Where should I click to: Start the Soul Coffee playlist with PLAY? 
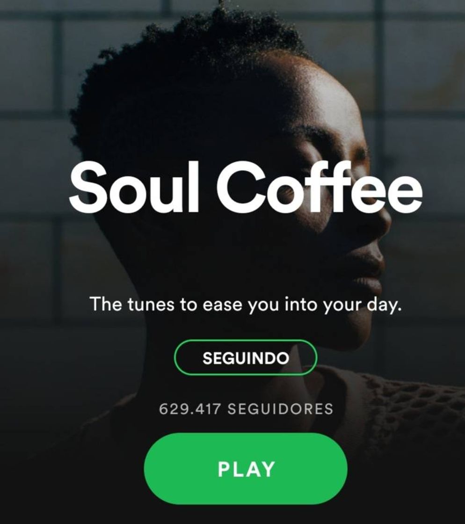coord(246,468)
